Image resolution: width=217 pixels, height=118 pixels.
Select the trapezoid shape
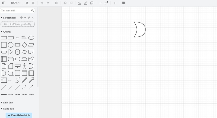24,59
